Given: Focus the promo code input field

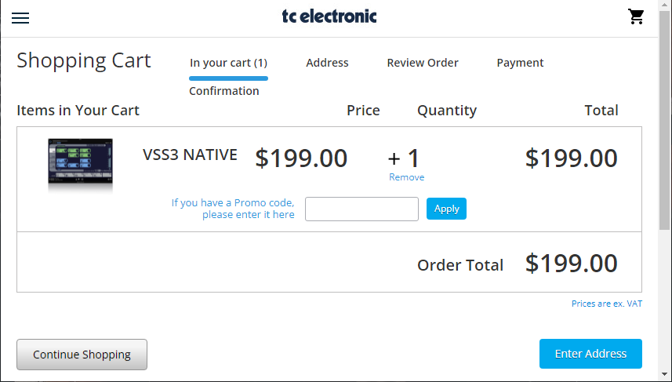Looking at the screenshot, I should 361,209.
